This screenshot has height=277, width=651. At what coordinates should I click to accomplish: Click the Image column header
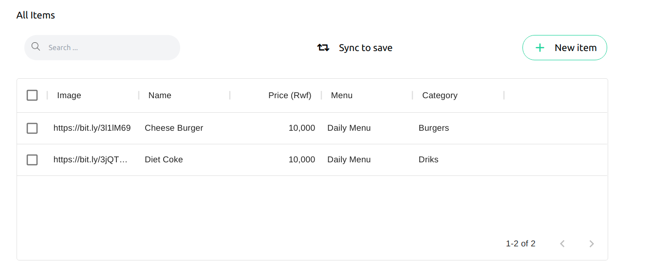click(x=69, y=95)
